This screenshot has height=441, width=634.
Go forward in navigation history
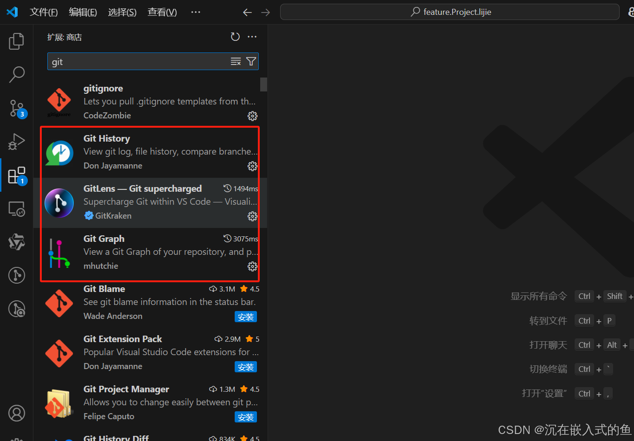pos(265,13)
